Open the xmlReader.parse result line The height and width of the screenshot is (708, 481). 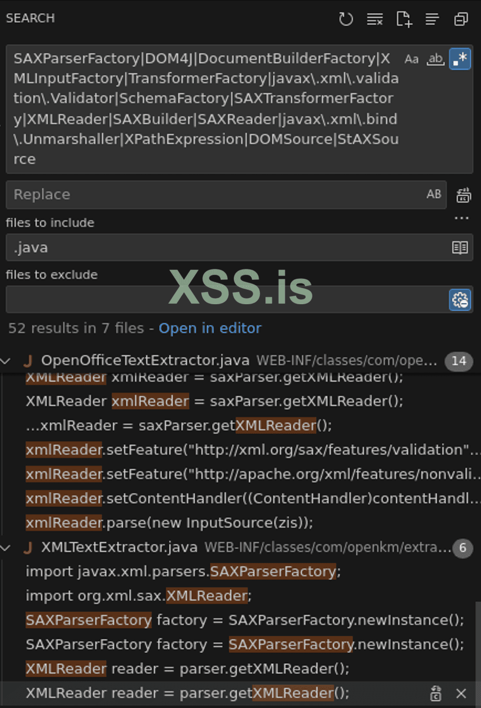click(x=169, y=522)
